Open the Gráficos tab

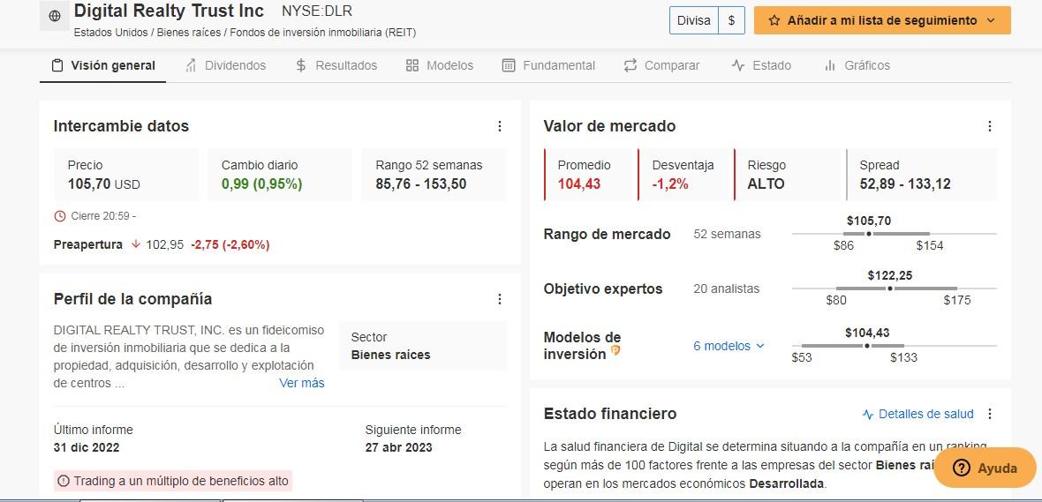857,65
